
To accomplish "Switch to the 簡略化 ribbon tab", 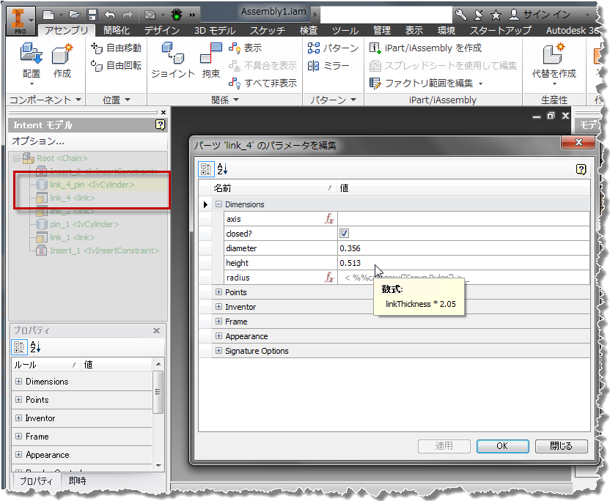I will pyautogui.click(x=117, y=30).
